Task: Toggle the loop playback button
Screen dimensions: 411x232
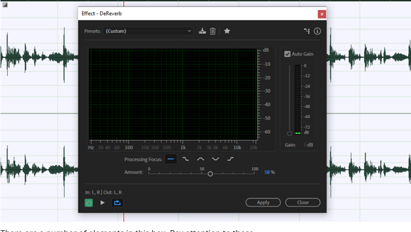Action: click(117, 203)
